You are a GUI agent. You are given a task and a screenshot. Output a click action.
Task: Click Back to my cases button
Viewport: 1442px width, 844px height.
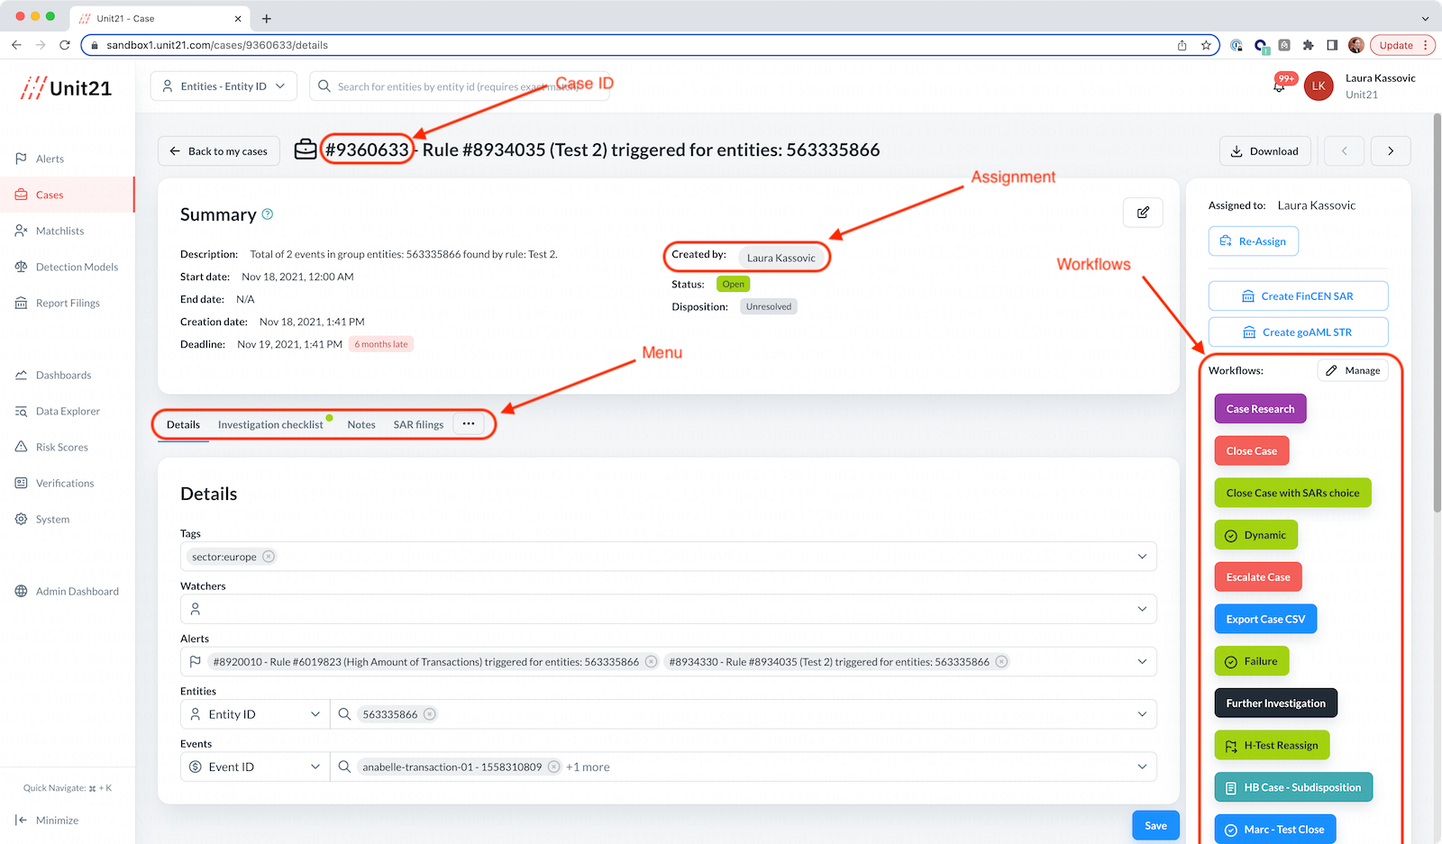point(219,151)
